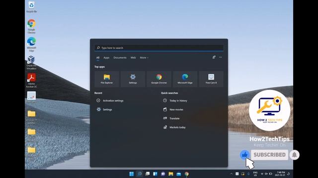The width and height of the screenshot is (318, 178).
Task: Click the taskbar Search button
Action: click(139, 174)
